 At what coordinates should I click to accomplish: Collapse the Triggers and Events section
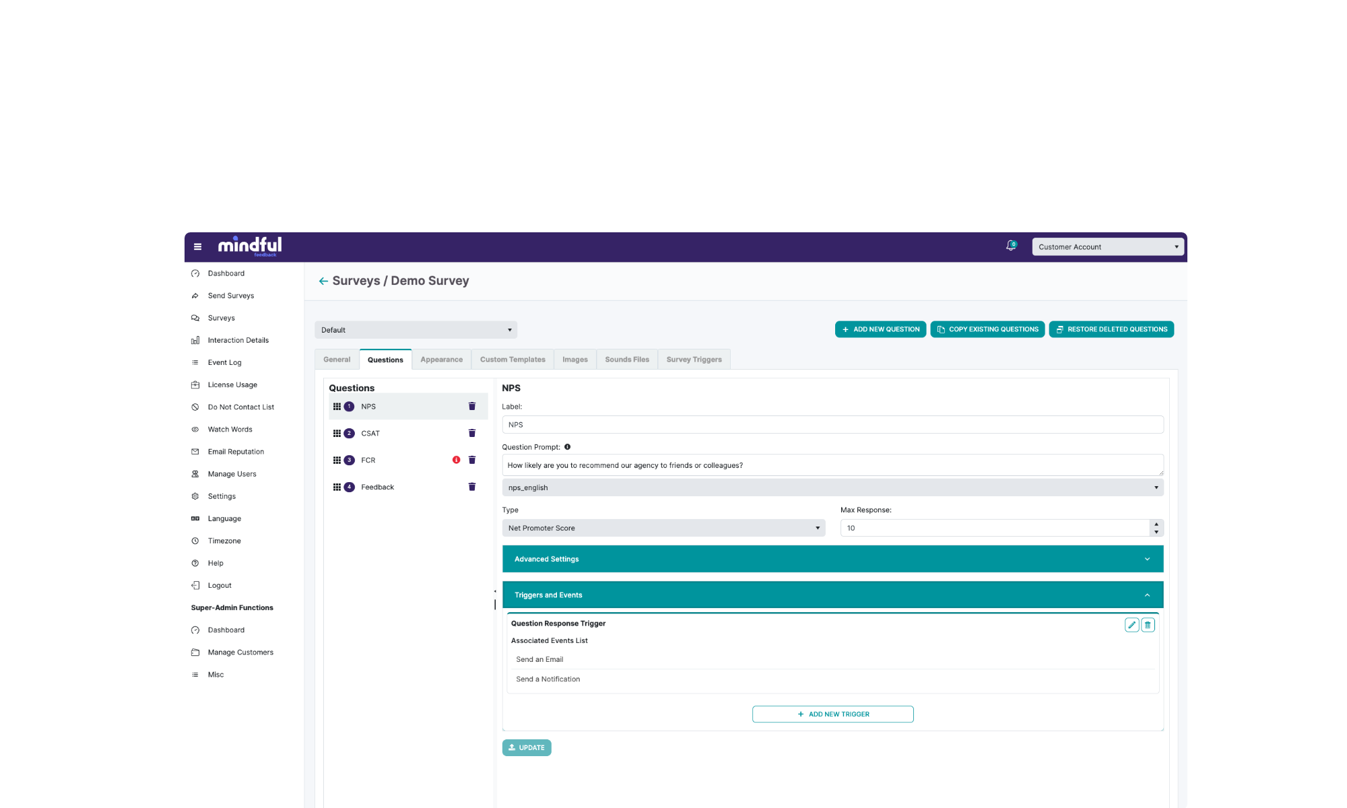(832, 595)
